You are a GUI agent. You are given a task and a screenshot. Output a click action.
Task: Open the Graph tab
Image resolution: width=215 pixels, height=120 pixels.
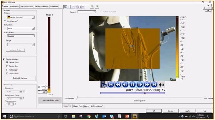point(86,106)
